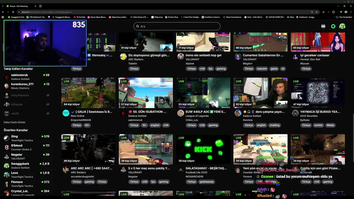The width and height of the screenshot is (354, 199).
Task: Open the Inbox - Zoho Mail bookmark
Action: (x=254, y=17)
